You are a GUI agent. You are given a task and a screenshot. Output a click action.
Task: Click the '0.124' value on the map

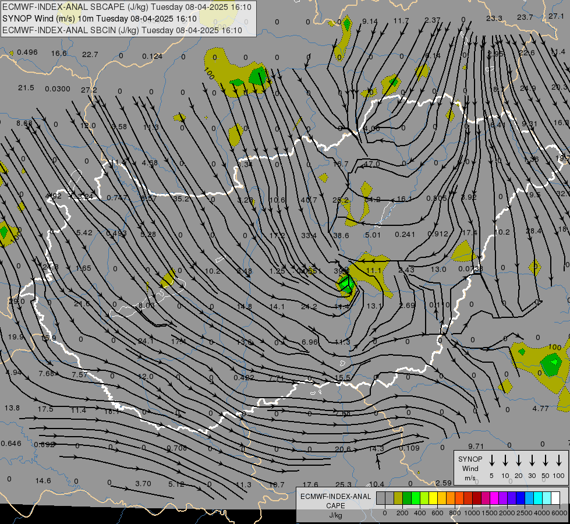click(x=153, y=56)
